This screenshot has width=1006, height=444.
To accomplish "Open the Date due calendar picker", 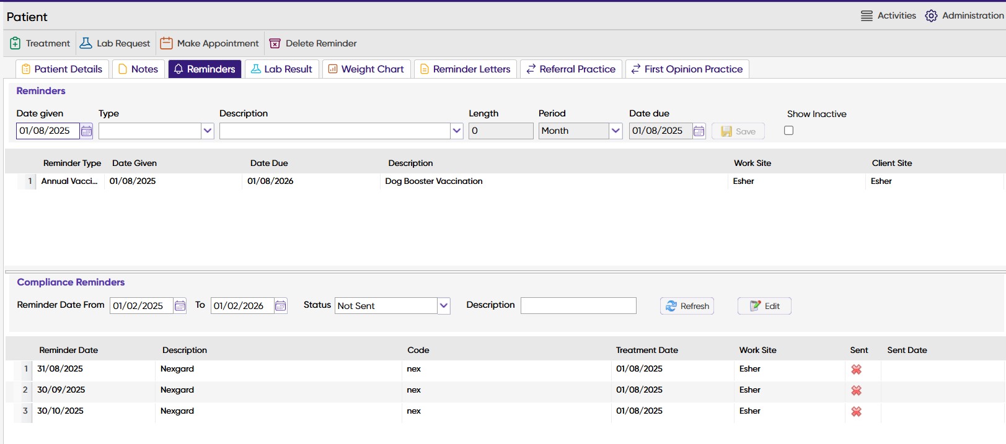I will tap(699, 131).
